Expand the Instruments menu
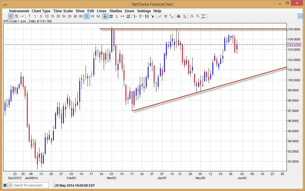305x191 pixels. click(x=19, y=11)
